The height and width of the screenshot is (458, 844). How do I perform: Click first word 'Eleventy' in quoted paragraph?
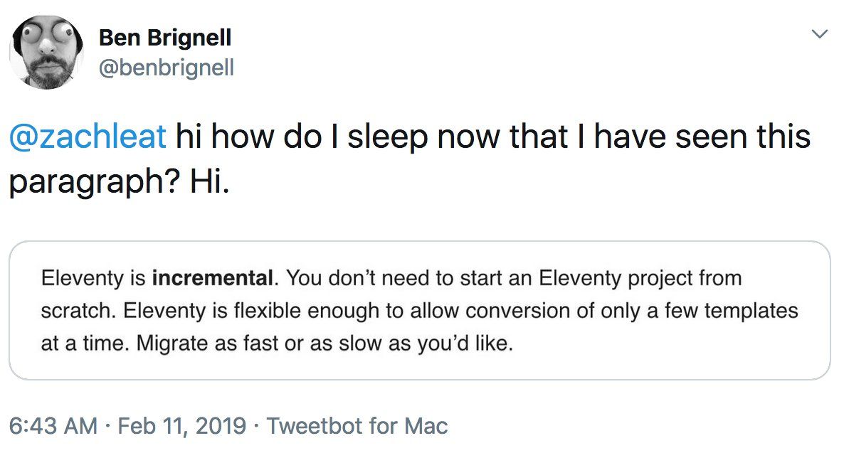click(x=83, y=278)
